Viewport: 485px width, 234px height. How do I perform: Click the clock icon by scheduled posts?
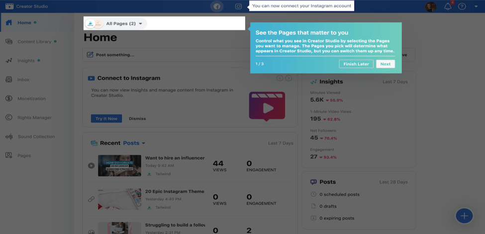(313, 194)
